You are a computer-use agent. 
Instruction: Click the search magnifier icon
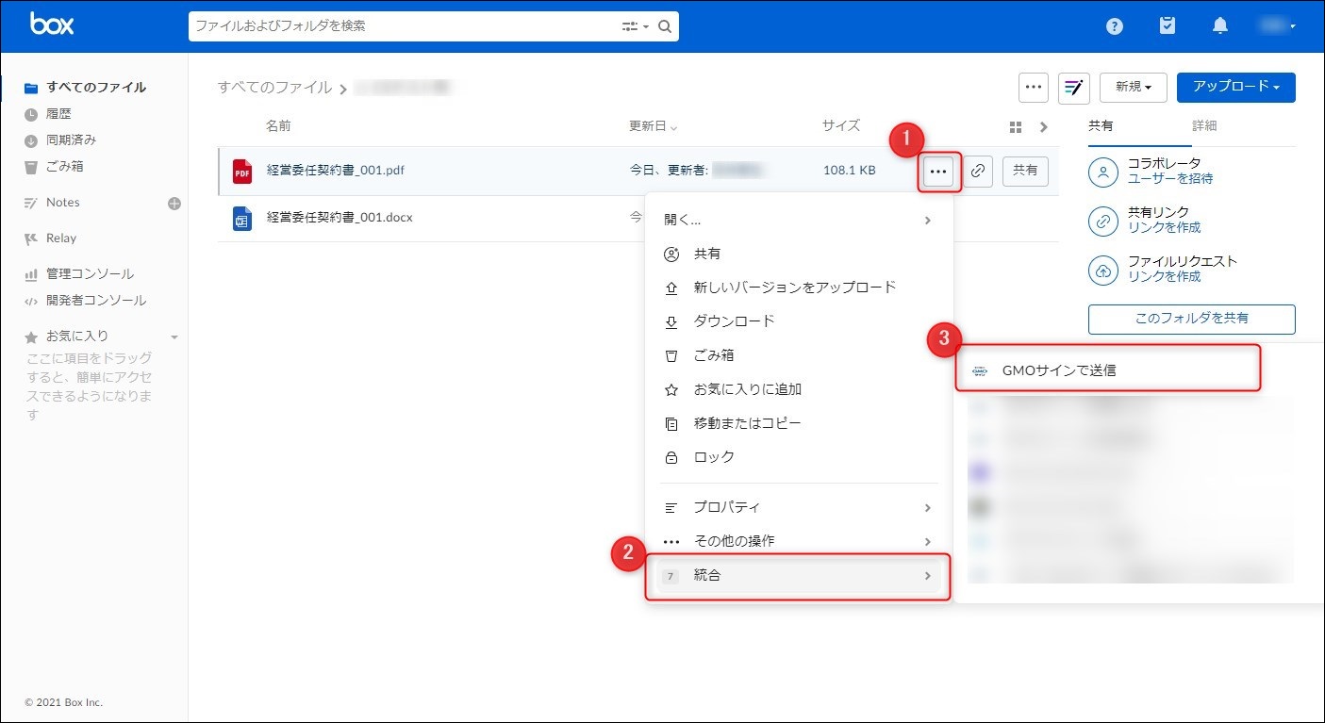(665, 26)
